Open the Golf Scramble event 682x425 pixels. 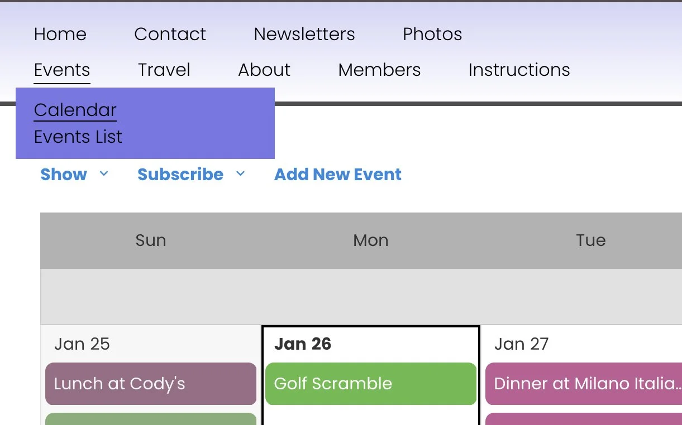pos(371,384)
